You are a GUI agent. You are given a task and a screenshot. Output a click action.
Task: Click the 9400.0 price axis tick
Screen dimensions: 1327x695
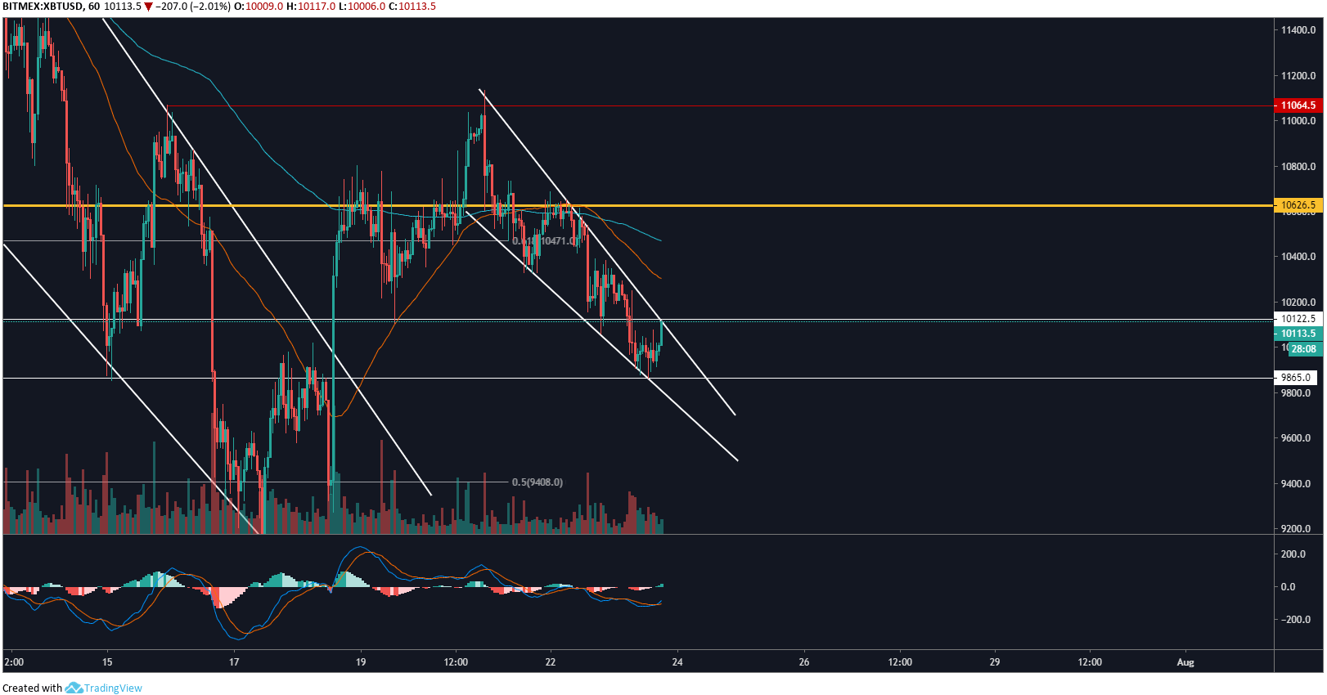[1296, 484]
